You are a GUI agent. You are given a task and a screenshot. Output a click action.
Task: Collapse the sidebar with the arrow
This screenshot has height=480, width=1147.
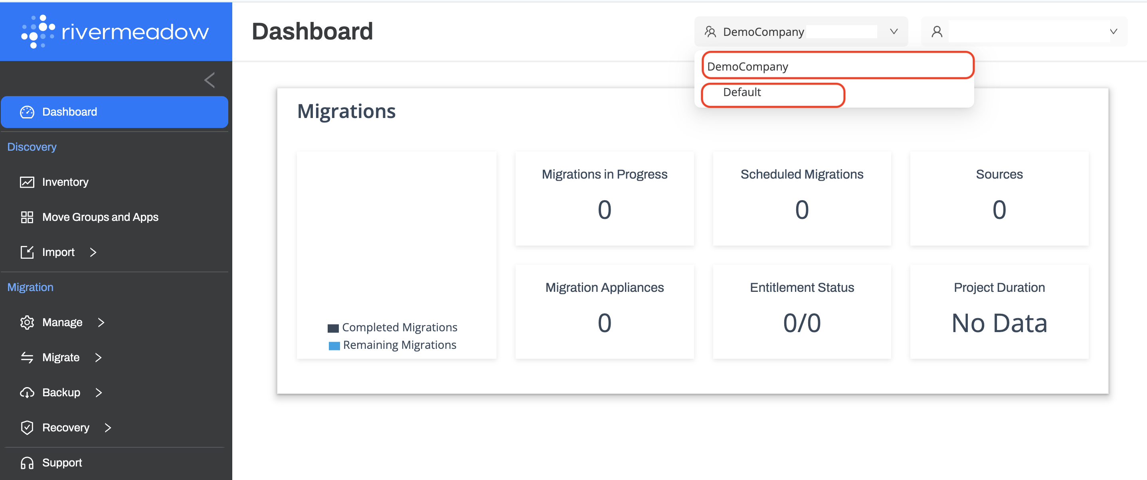click(210, 81)
